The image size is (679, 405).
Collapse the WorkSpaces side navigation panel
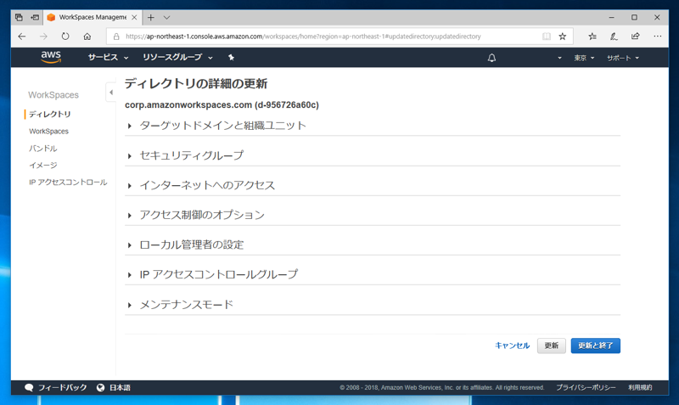(111, 93)
